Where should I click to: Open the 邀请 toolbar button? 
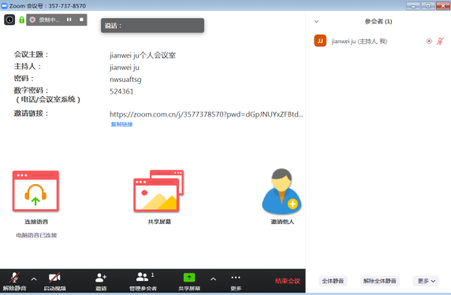pos(101,281)
